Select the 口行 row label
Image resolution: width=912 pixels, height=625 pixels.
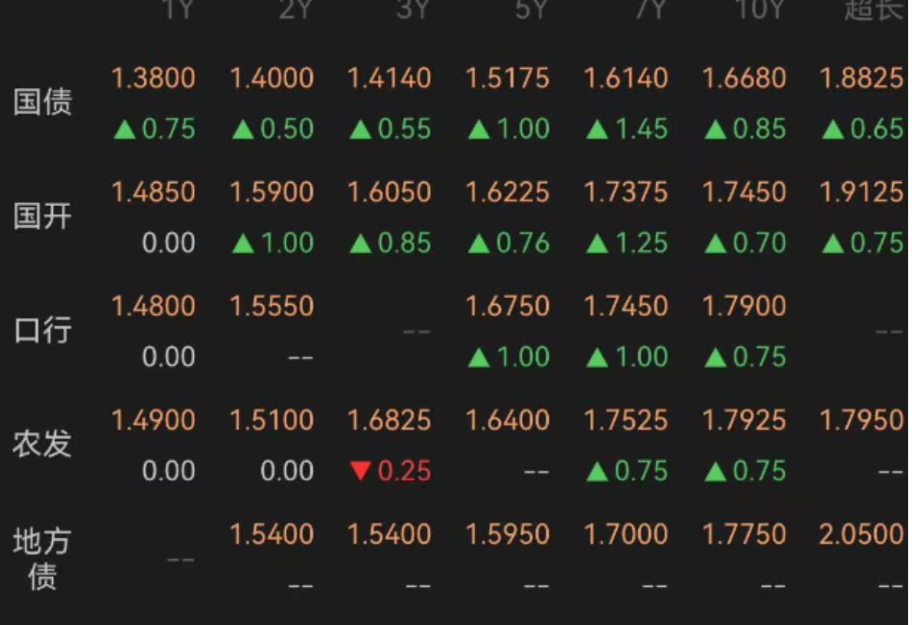point(42,330)
